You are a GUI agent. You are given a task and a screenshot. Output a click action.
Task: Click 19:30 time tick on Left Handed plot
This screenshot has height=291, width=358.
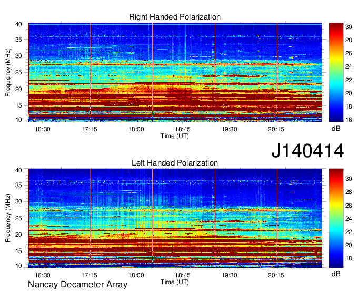(x=230, y=275)
